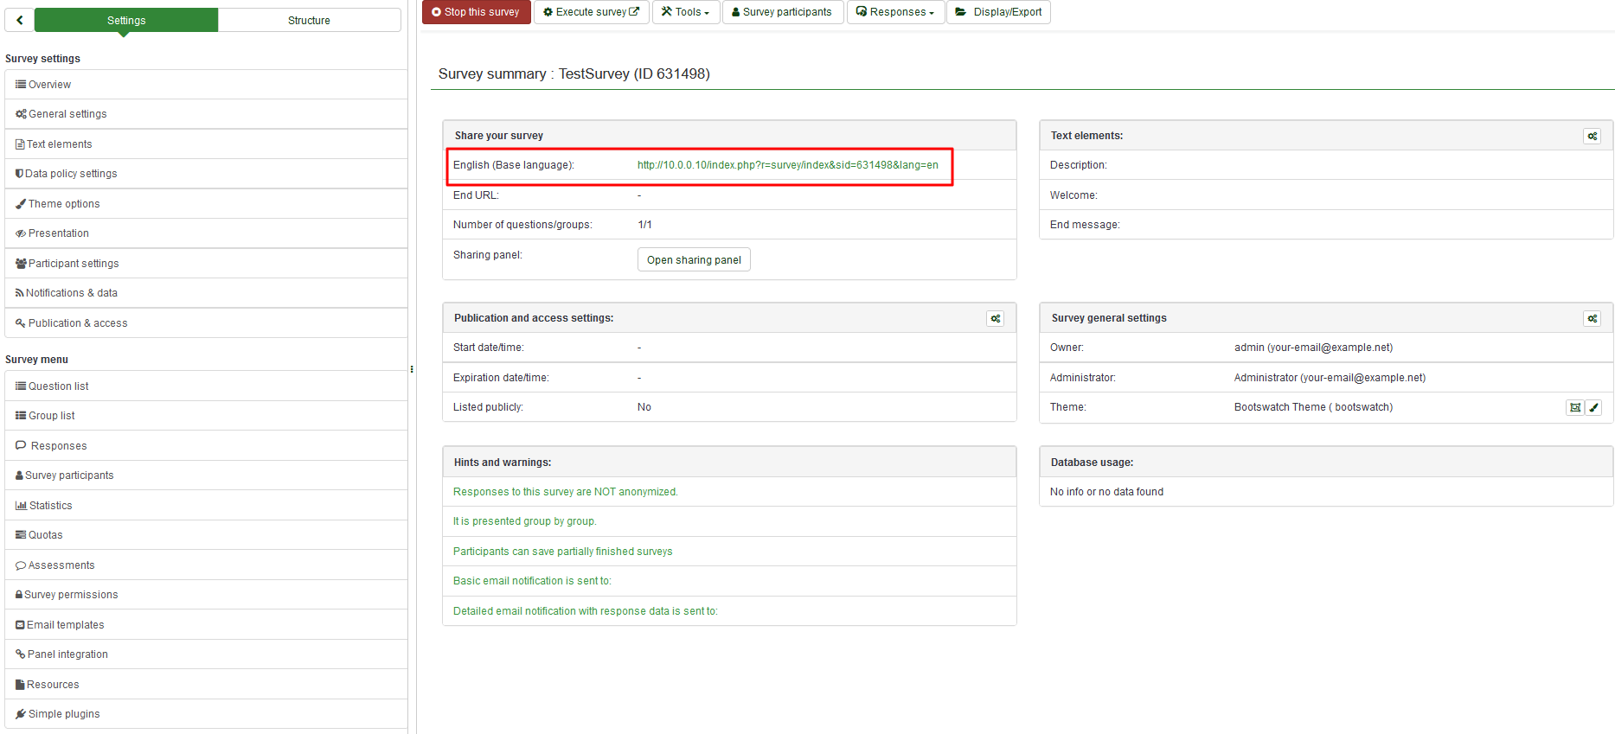Open Theme options in the sidebar
The height and width of the screenshot is (734, 1615).
pos(64,204)
